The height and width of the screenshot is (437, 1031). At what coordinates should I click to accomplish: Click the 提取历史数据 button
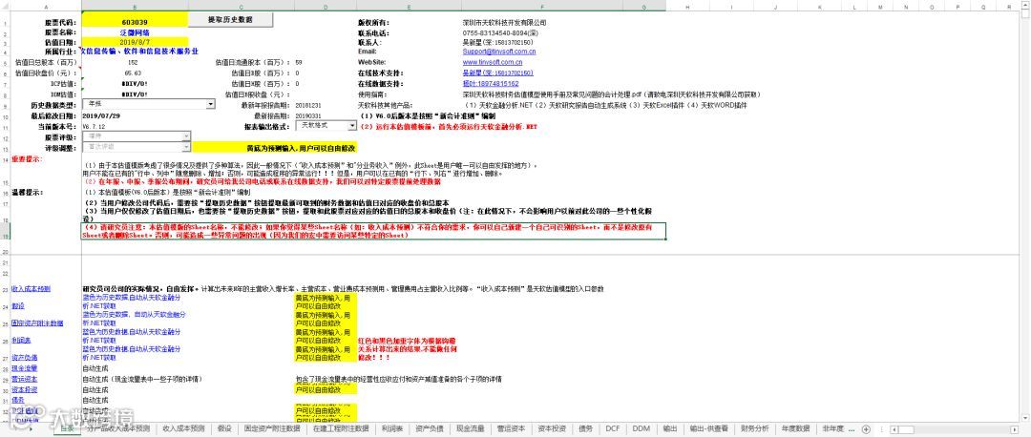pyautogui.click(x=230, y=20)
